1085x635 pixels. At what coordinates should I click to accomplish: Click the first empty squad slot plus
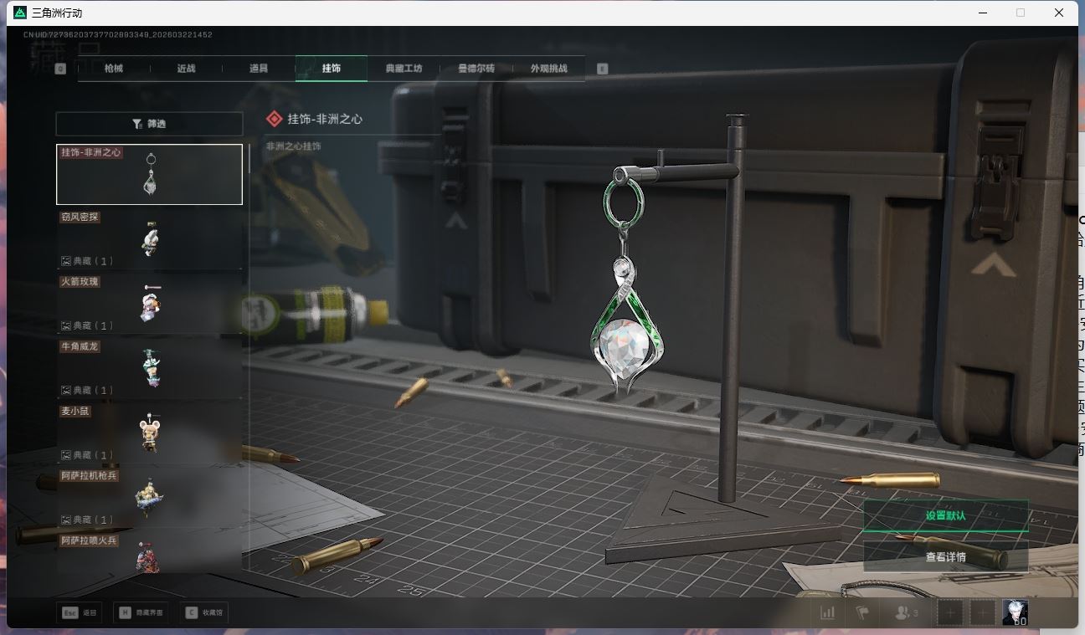click(950, 612)
